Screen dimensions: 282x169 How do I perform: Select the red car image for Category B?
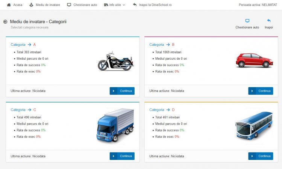(x=254, y=60)
